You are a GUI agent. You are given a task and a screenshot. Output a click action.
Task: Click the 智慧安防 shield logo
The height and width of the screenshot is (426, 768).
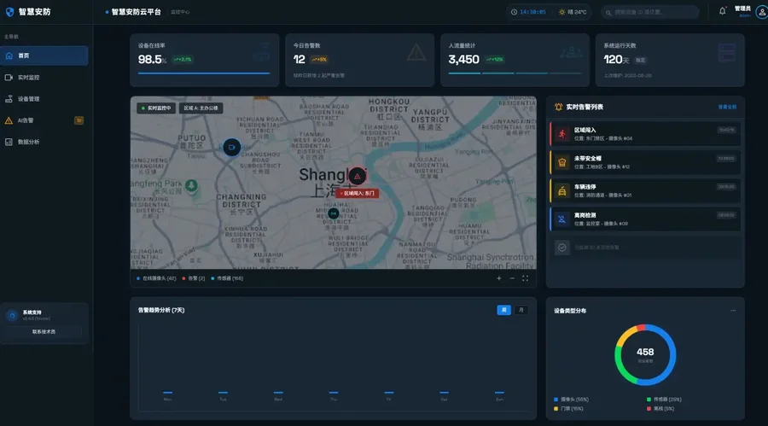(9, 12)
